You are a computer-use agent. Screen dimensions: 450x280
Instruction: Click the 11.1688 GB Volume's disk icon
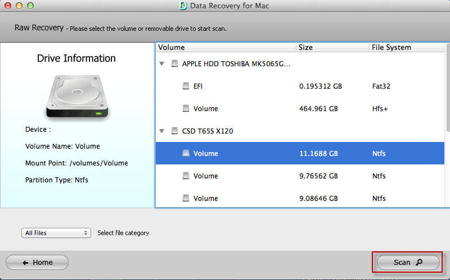tap(186, 153)
